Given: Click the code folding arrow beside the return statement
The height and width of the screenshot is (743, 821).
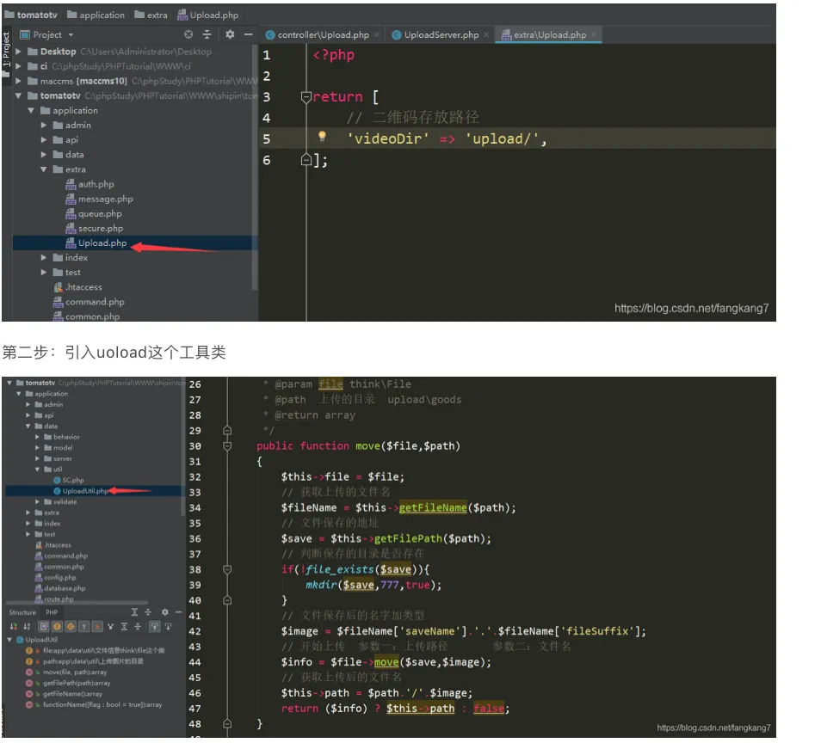Looking at the screenshot, I should (306, 96).
